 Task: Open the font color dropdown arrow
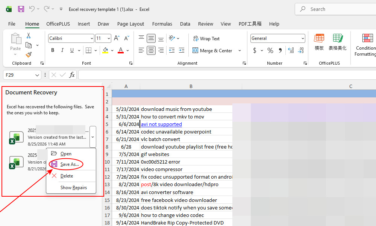127,50
